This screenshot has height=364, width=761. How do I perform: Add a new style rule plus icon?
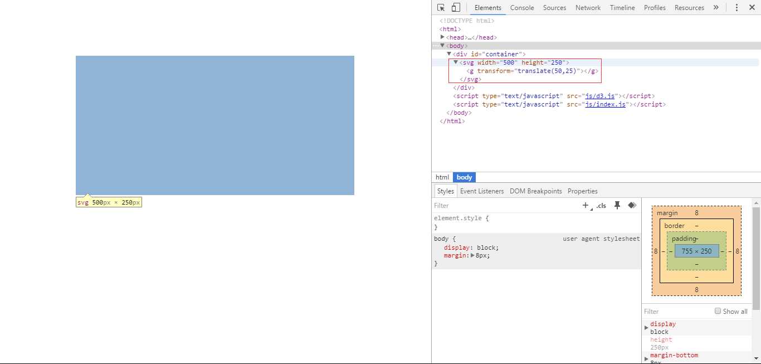click(586, 206)
